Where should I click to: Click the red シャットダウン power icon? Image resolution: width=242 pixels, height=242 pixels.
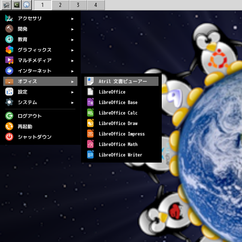(x=9, y=137)
